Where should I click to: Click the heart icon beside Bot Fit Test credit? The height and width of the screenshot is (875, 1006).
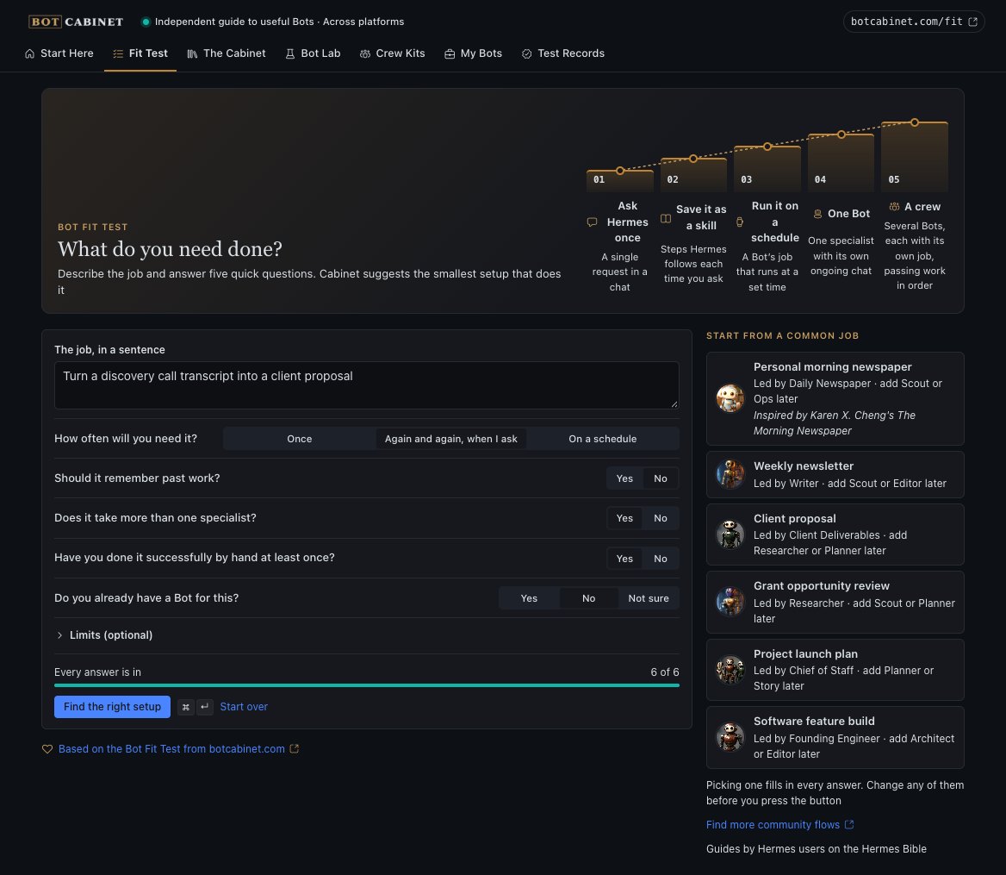click(47, 749)
